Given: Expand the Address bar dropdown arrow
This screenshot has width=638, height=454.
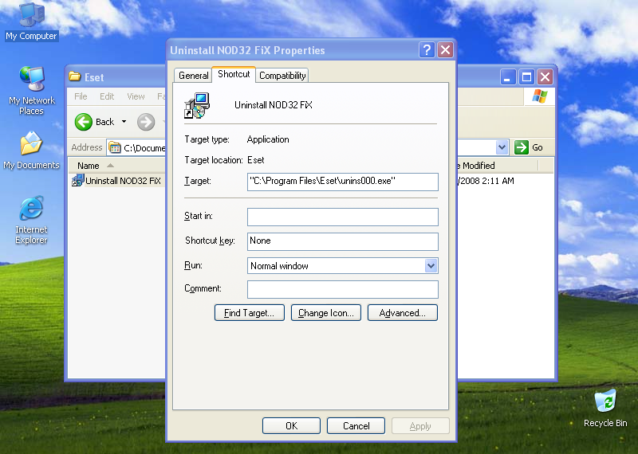Looking at the screenshot, I should tap(502, 147).
